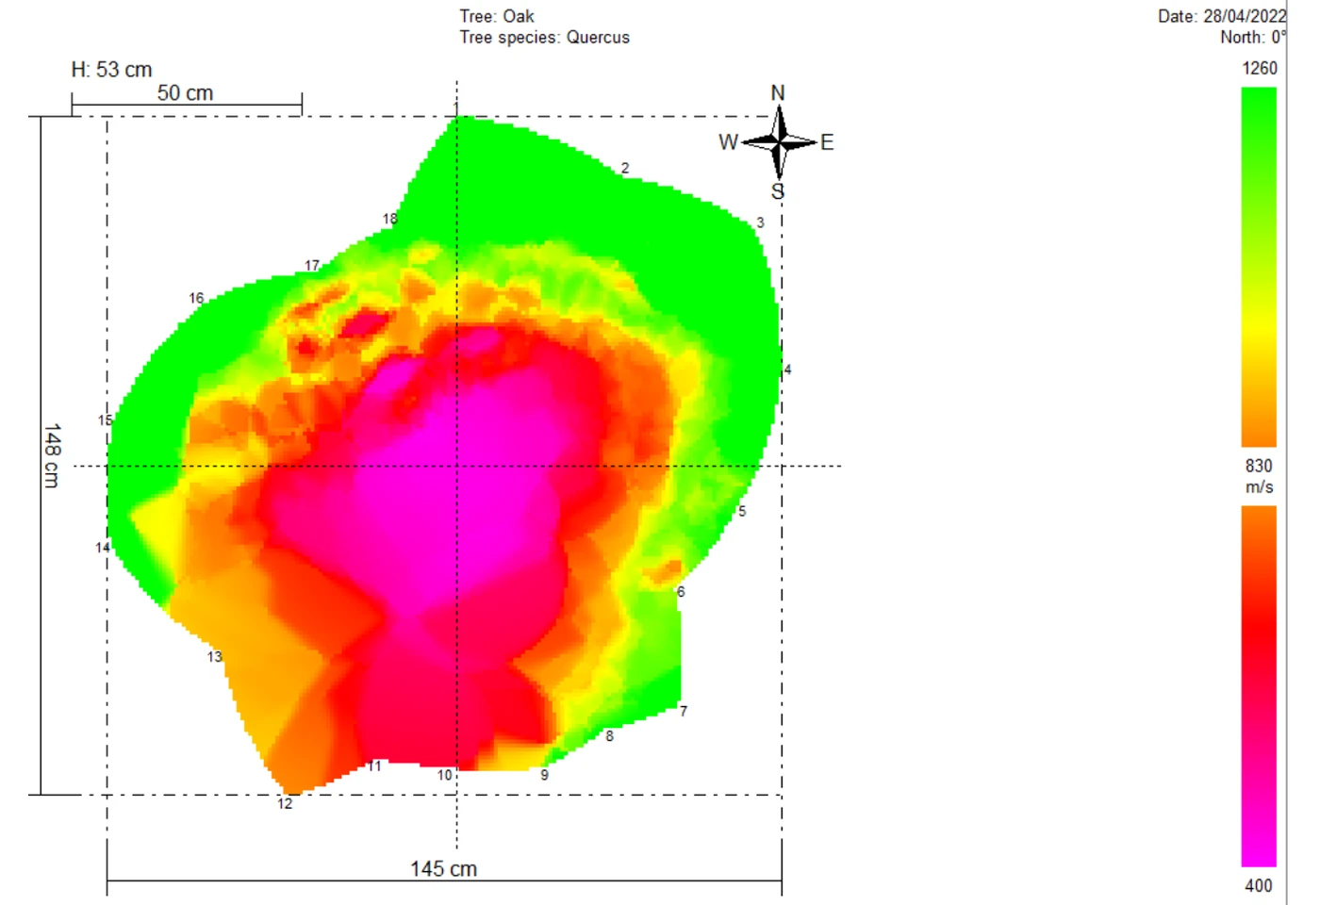Click sensor point 9 marker

click(544, 775)
